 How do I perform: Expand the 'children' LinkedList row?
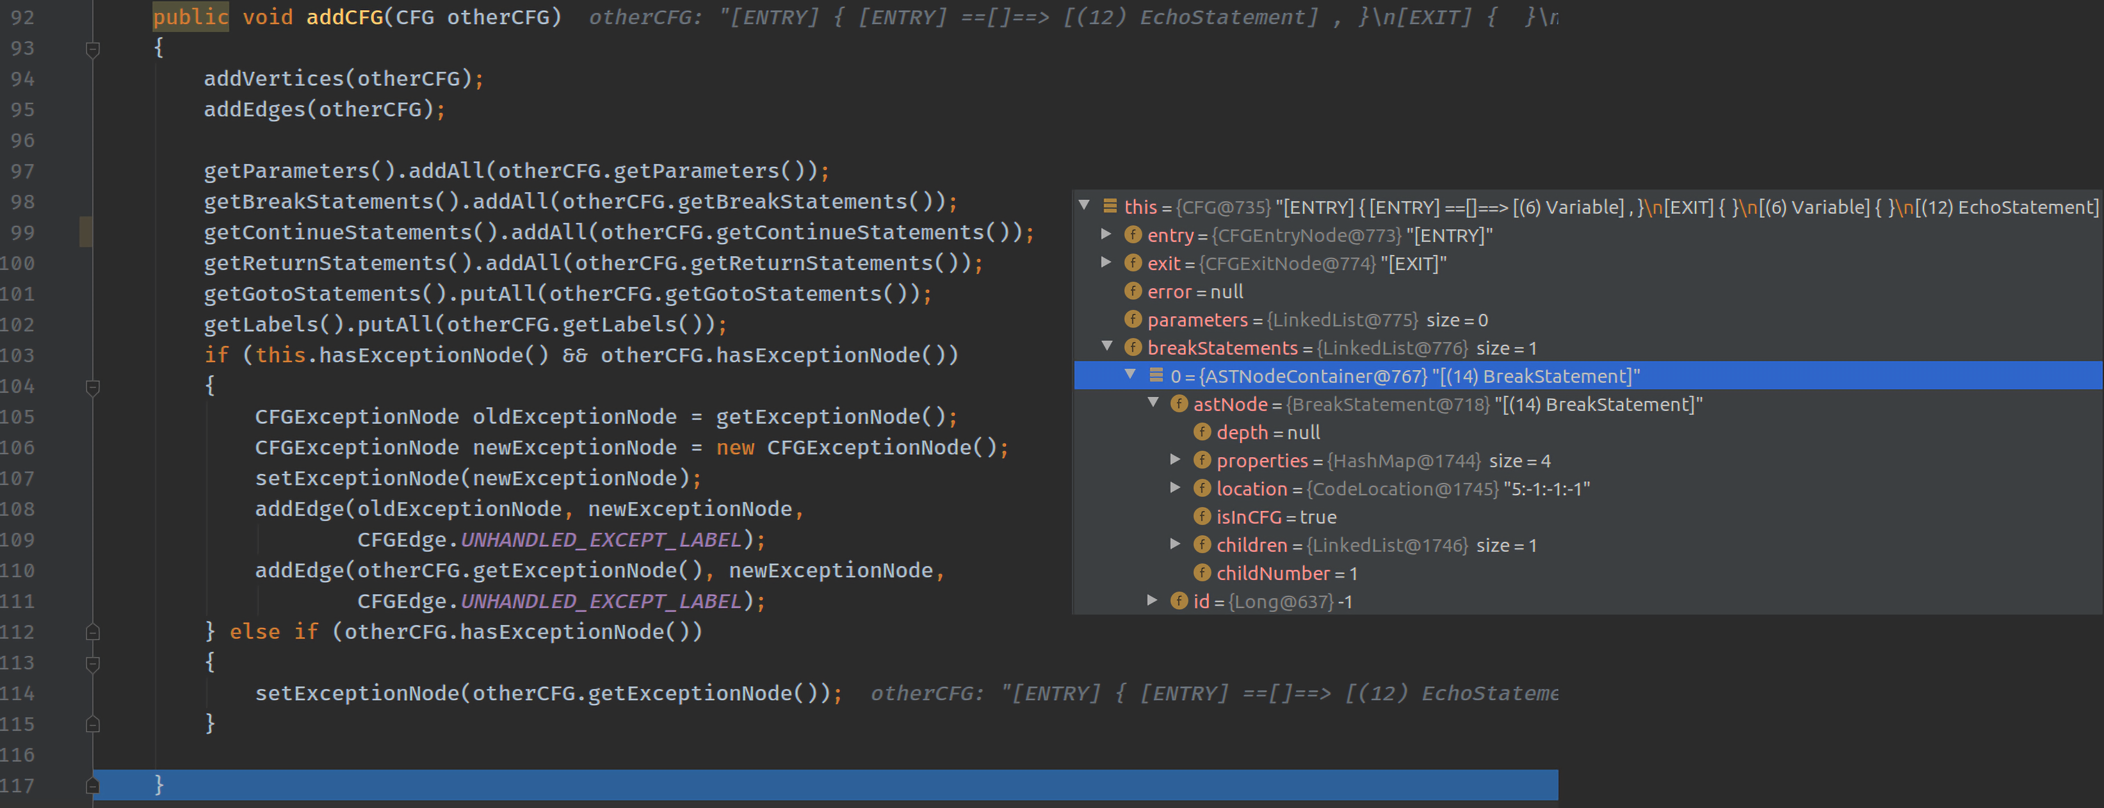pyautogui.click(x=1176, y=544)
